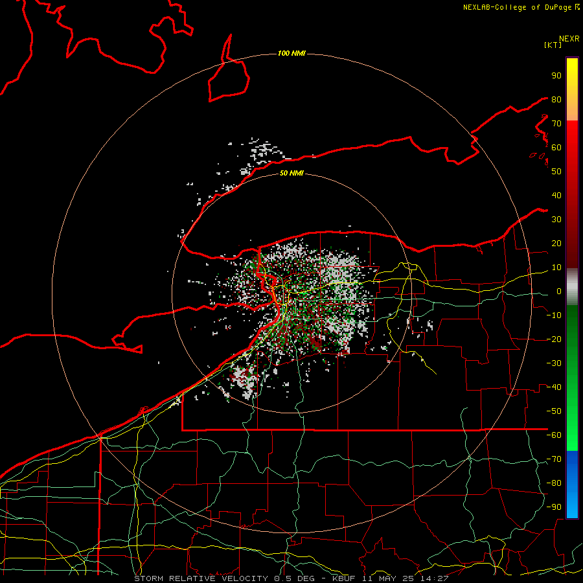Image resolution: width=583 pixels, height=583 pixels.
Task: Click the 100 NMI range ring label
Action: point(291,54)
